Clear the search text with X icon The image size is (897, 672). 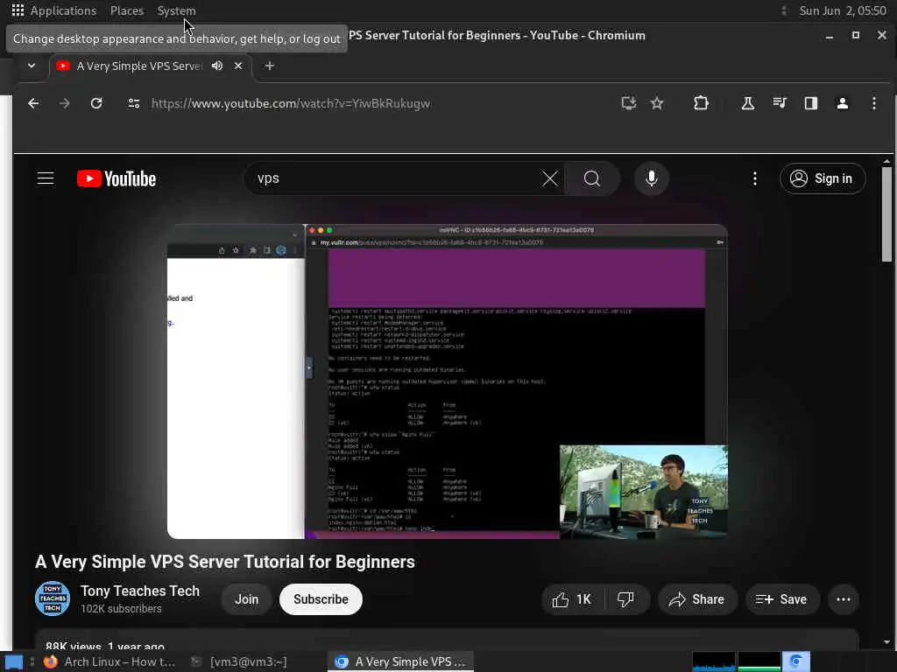tap(550, 178)
